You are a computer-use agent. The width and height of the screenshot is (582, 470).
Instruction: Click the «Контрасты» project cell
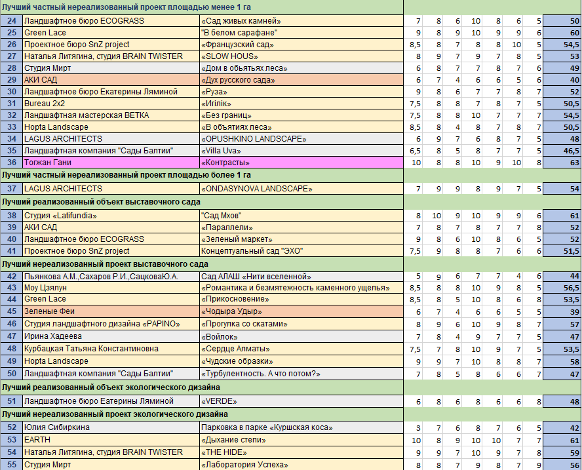tap(300, 163)
